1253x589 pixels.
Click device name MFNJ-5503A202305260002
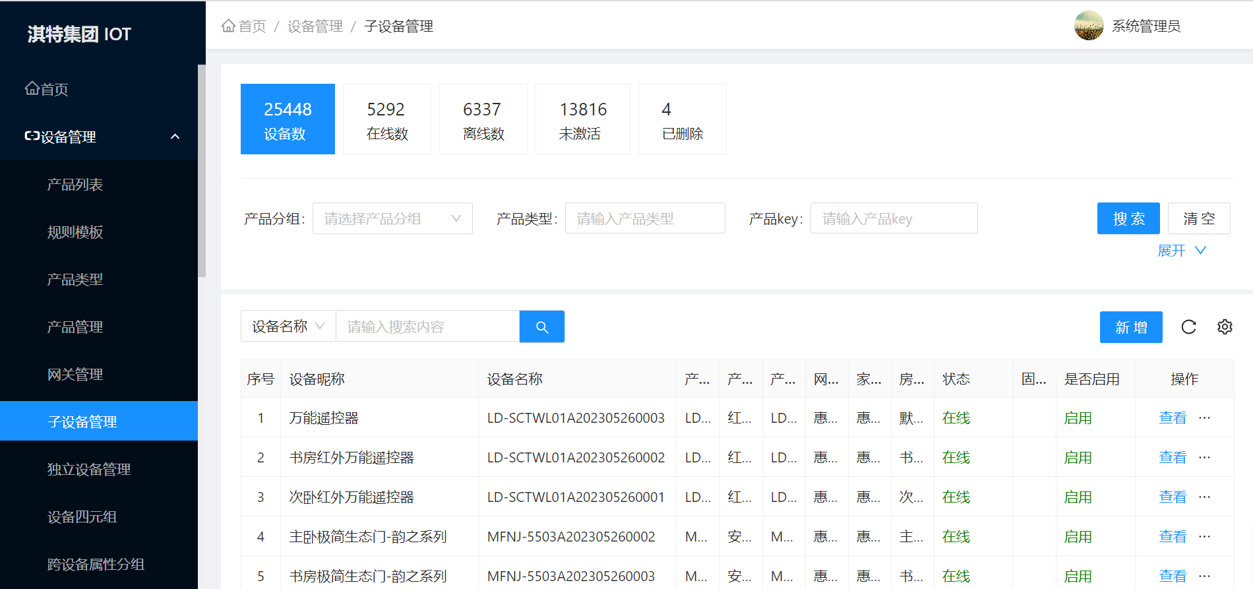coord(571,537)
